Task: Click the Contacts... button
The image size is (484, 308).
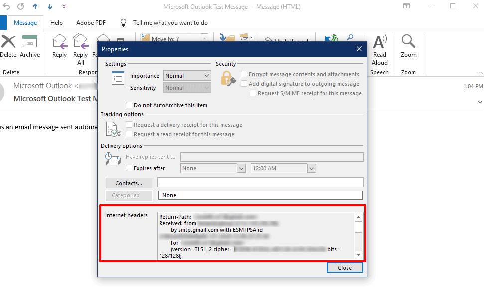Action: tap(129, 183)
